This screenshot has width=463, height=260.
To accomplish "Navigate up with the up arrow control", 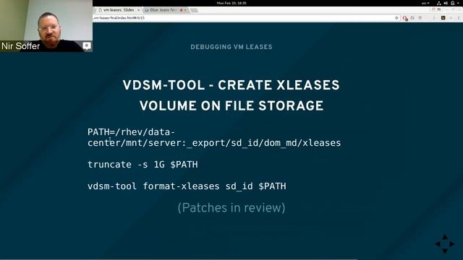I will point(445,237).
